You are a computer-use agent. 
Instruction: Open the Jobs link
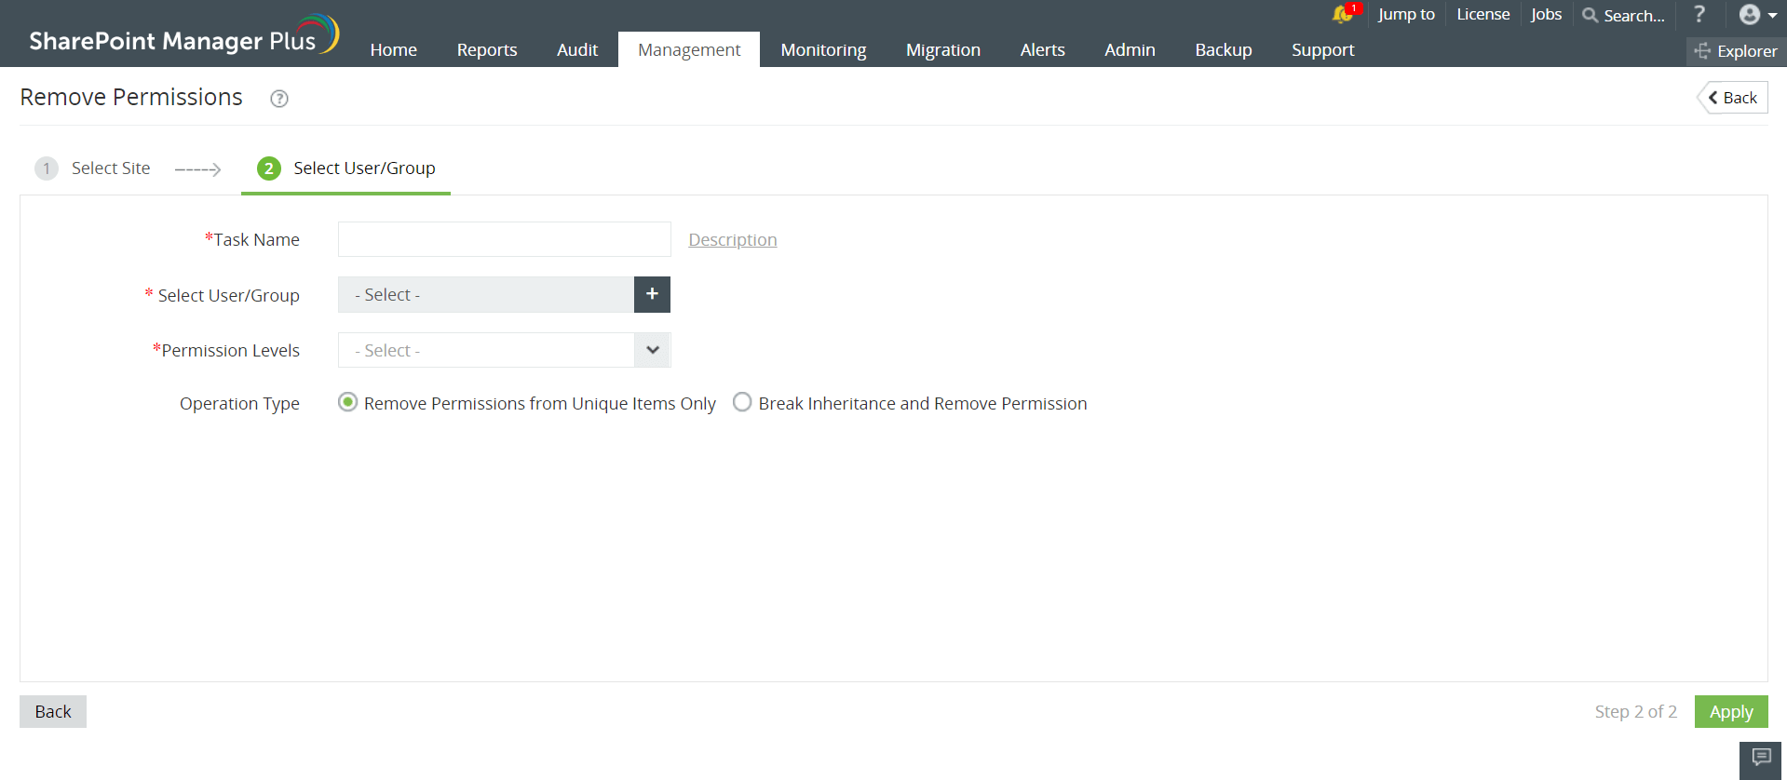pos(1546,14)
